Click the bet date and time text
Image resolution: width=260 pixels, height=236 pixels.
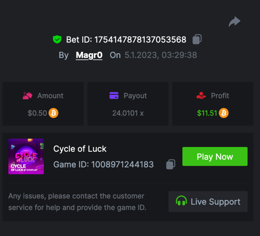coord(161,55)
